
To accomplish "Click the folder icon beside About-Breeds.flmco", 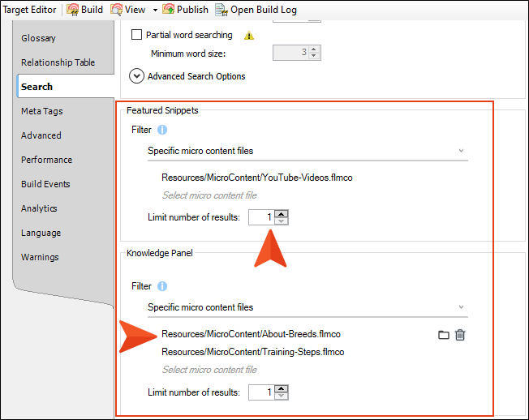I will (444, 335).
